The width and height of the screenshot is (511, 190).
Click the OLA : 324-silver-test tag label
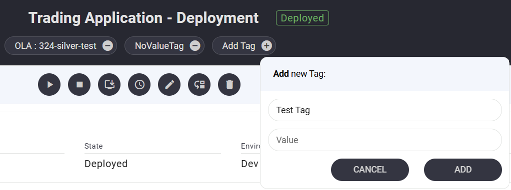pyautogui.click(x=55, y=46)
